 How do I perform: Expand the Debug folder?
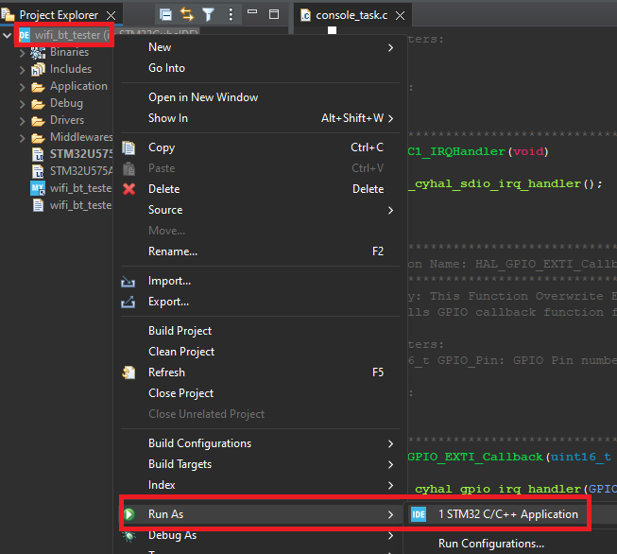click(x=23, y=104)
